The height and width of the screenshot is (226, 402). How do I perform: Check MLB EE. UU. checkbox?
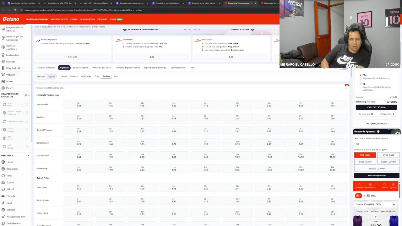[26, 147]
